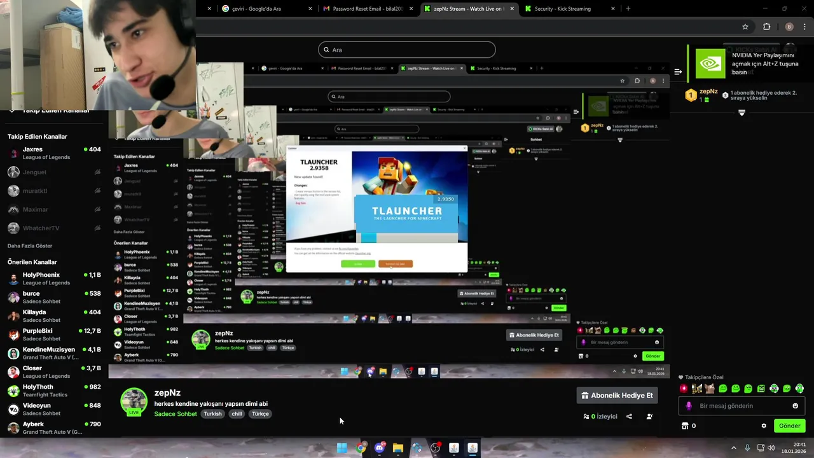Open Google Chrome from the taskbar
Screen dimensions: 814x458
point(361,448)
